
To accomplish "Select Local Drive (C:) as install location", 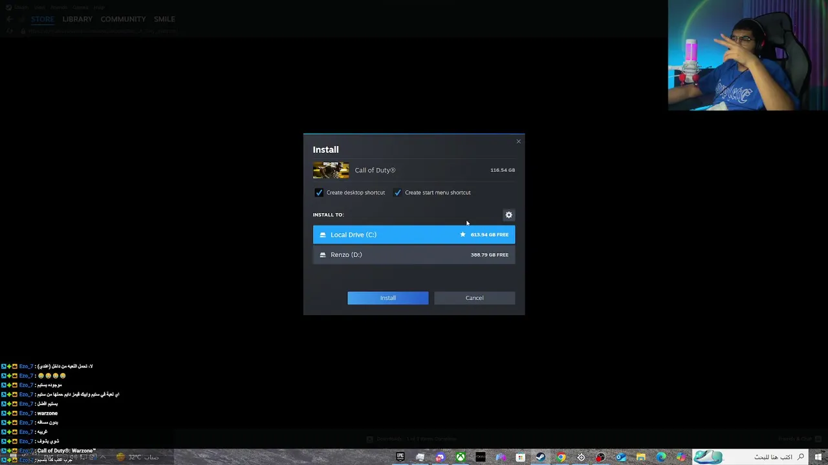I will coord(414,234).
